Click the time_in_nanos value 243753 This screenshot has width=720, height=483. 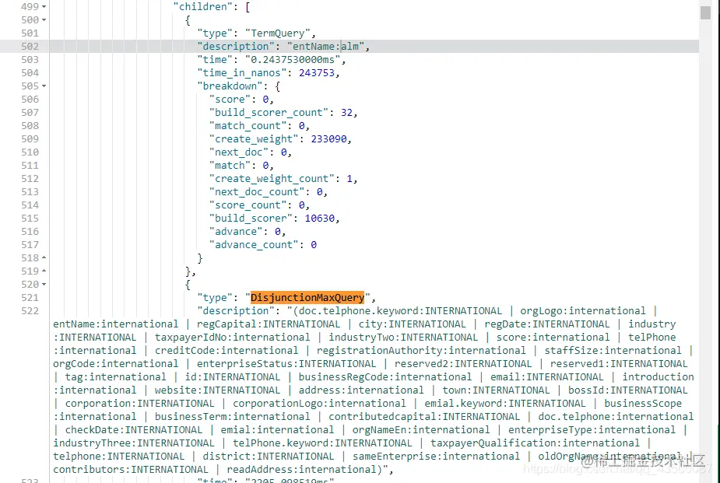[x=316, y=73]
